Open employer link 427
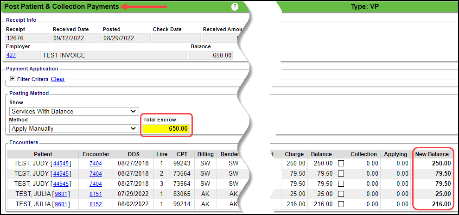This screenshot has width=459, height=215. [11, 55]
